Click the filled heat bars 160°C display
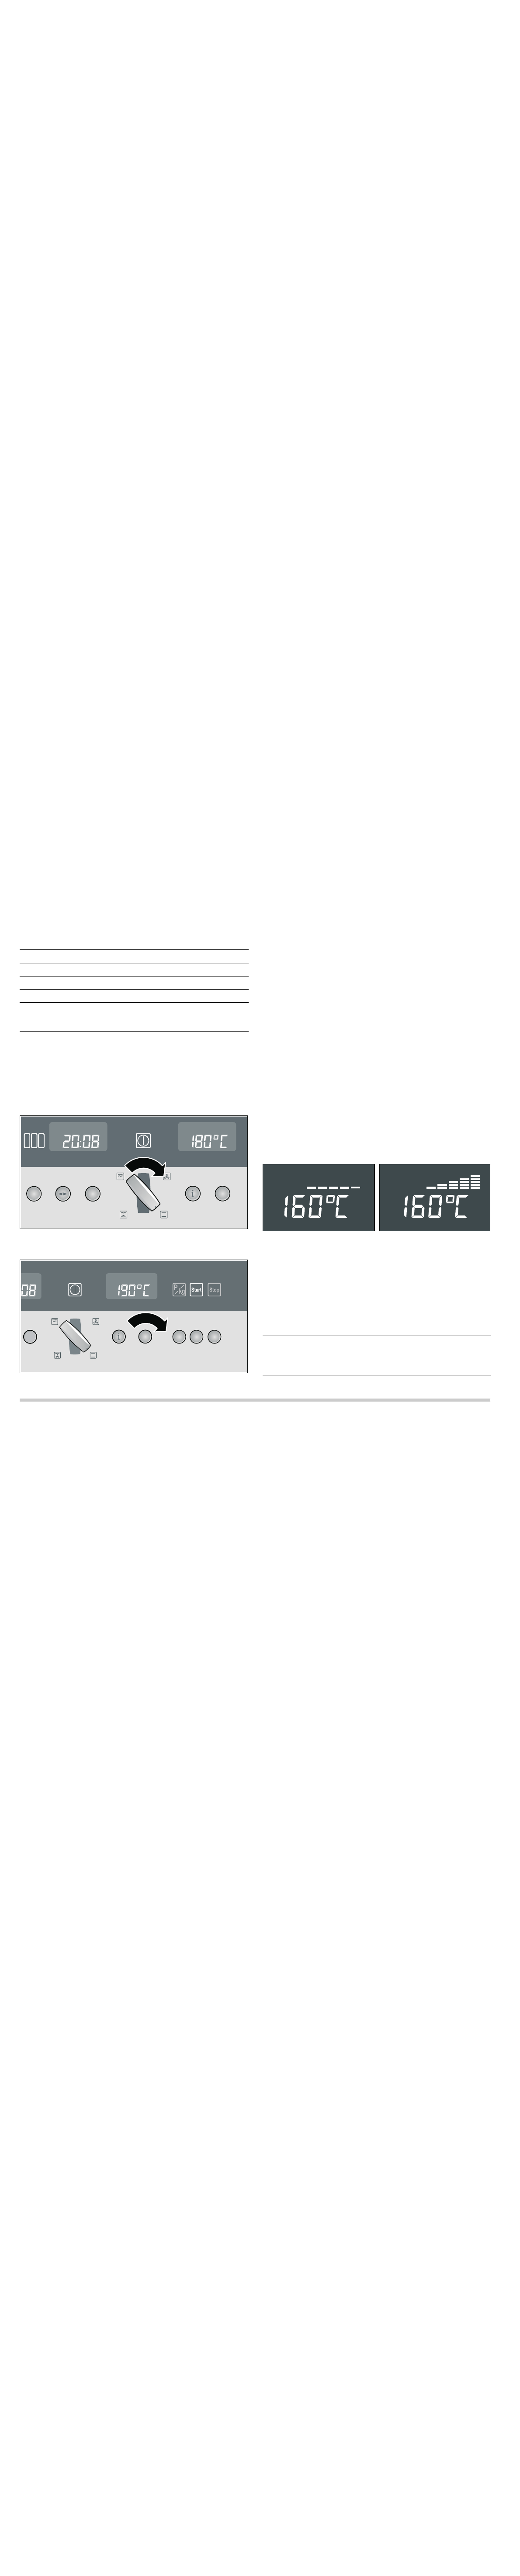The width and height of the screenshot is (520, 2576). 435,1197
